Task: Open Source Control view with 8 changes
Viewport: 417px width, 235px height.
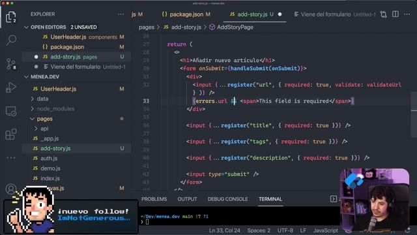Action: (x=11, y=64)
